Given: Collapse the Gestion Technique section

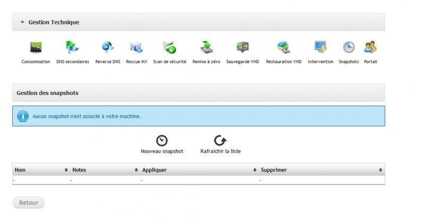Looking at the screenshot, I should click(22, 22).
